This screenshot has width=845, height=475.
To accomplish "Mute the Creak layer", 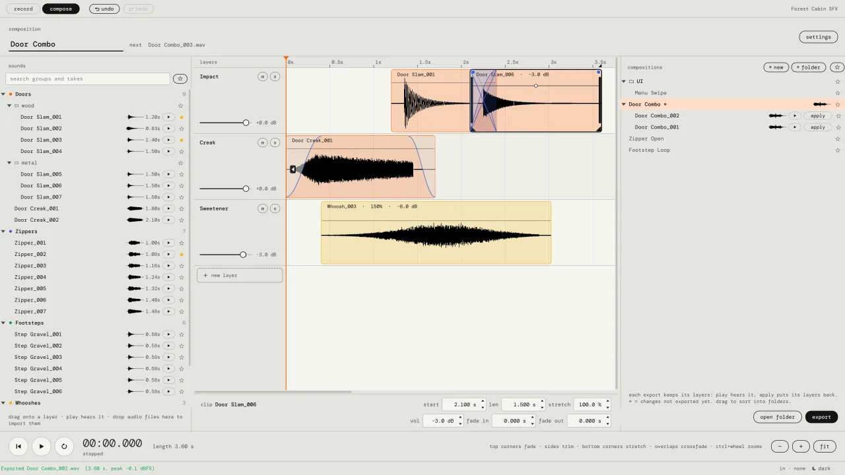I will click(263, 142).
